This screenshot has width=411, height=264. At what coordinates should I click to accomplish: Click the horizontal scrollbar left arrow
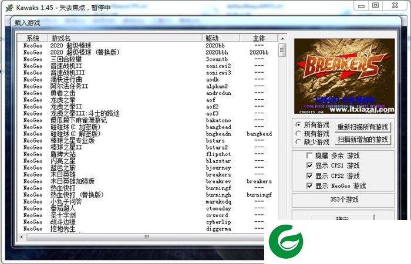pyautogui.click(x=22, y=237)
